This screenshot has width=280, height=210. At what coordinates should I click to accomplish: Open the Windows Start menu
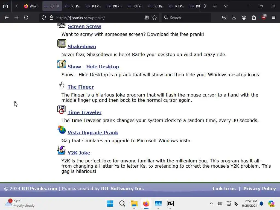click(x=110, y=203)
